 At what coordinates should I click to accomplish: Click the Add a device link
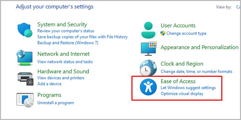49,84
